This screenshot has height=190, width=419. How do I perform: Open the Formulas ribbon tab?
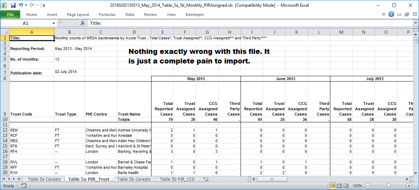(x=107, y=15)
